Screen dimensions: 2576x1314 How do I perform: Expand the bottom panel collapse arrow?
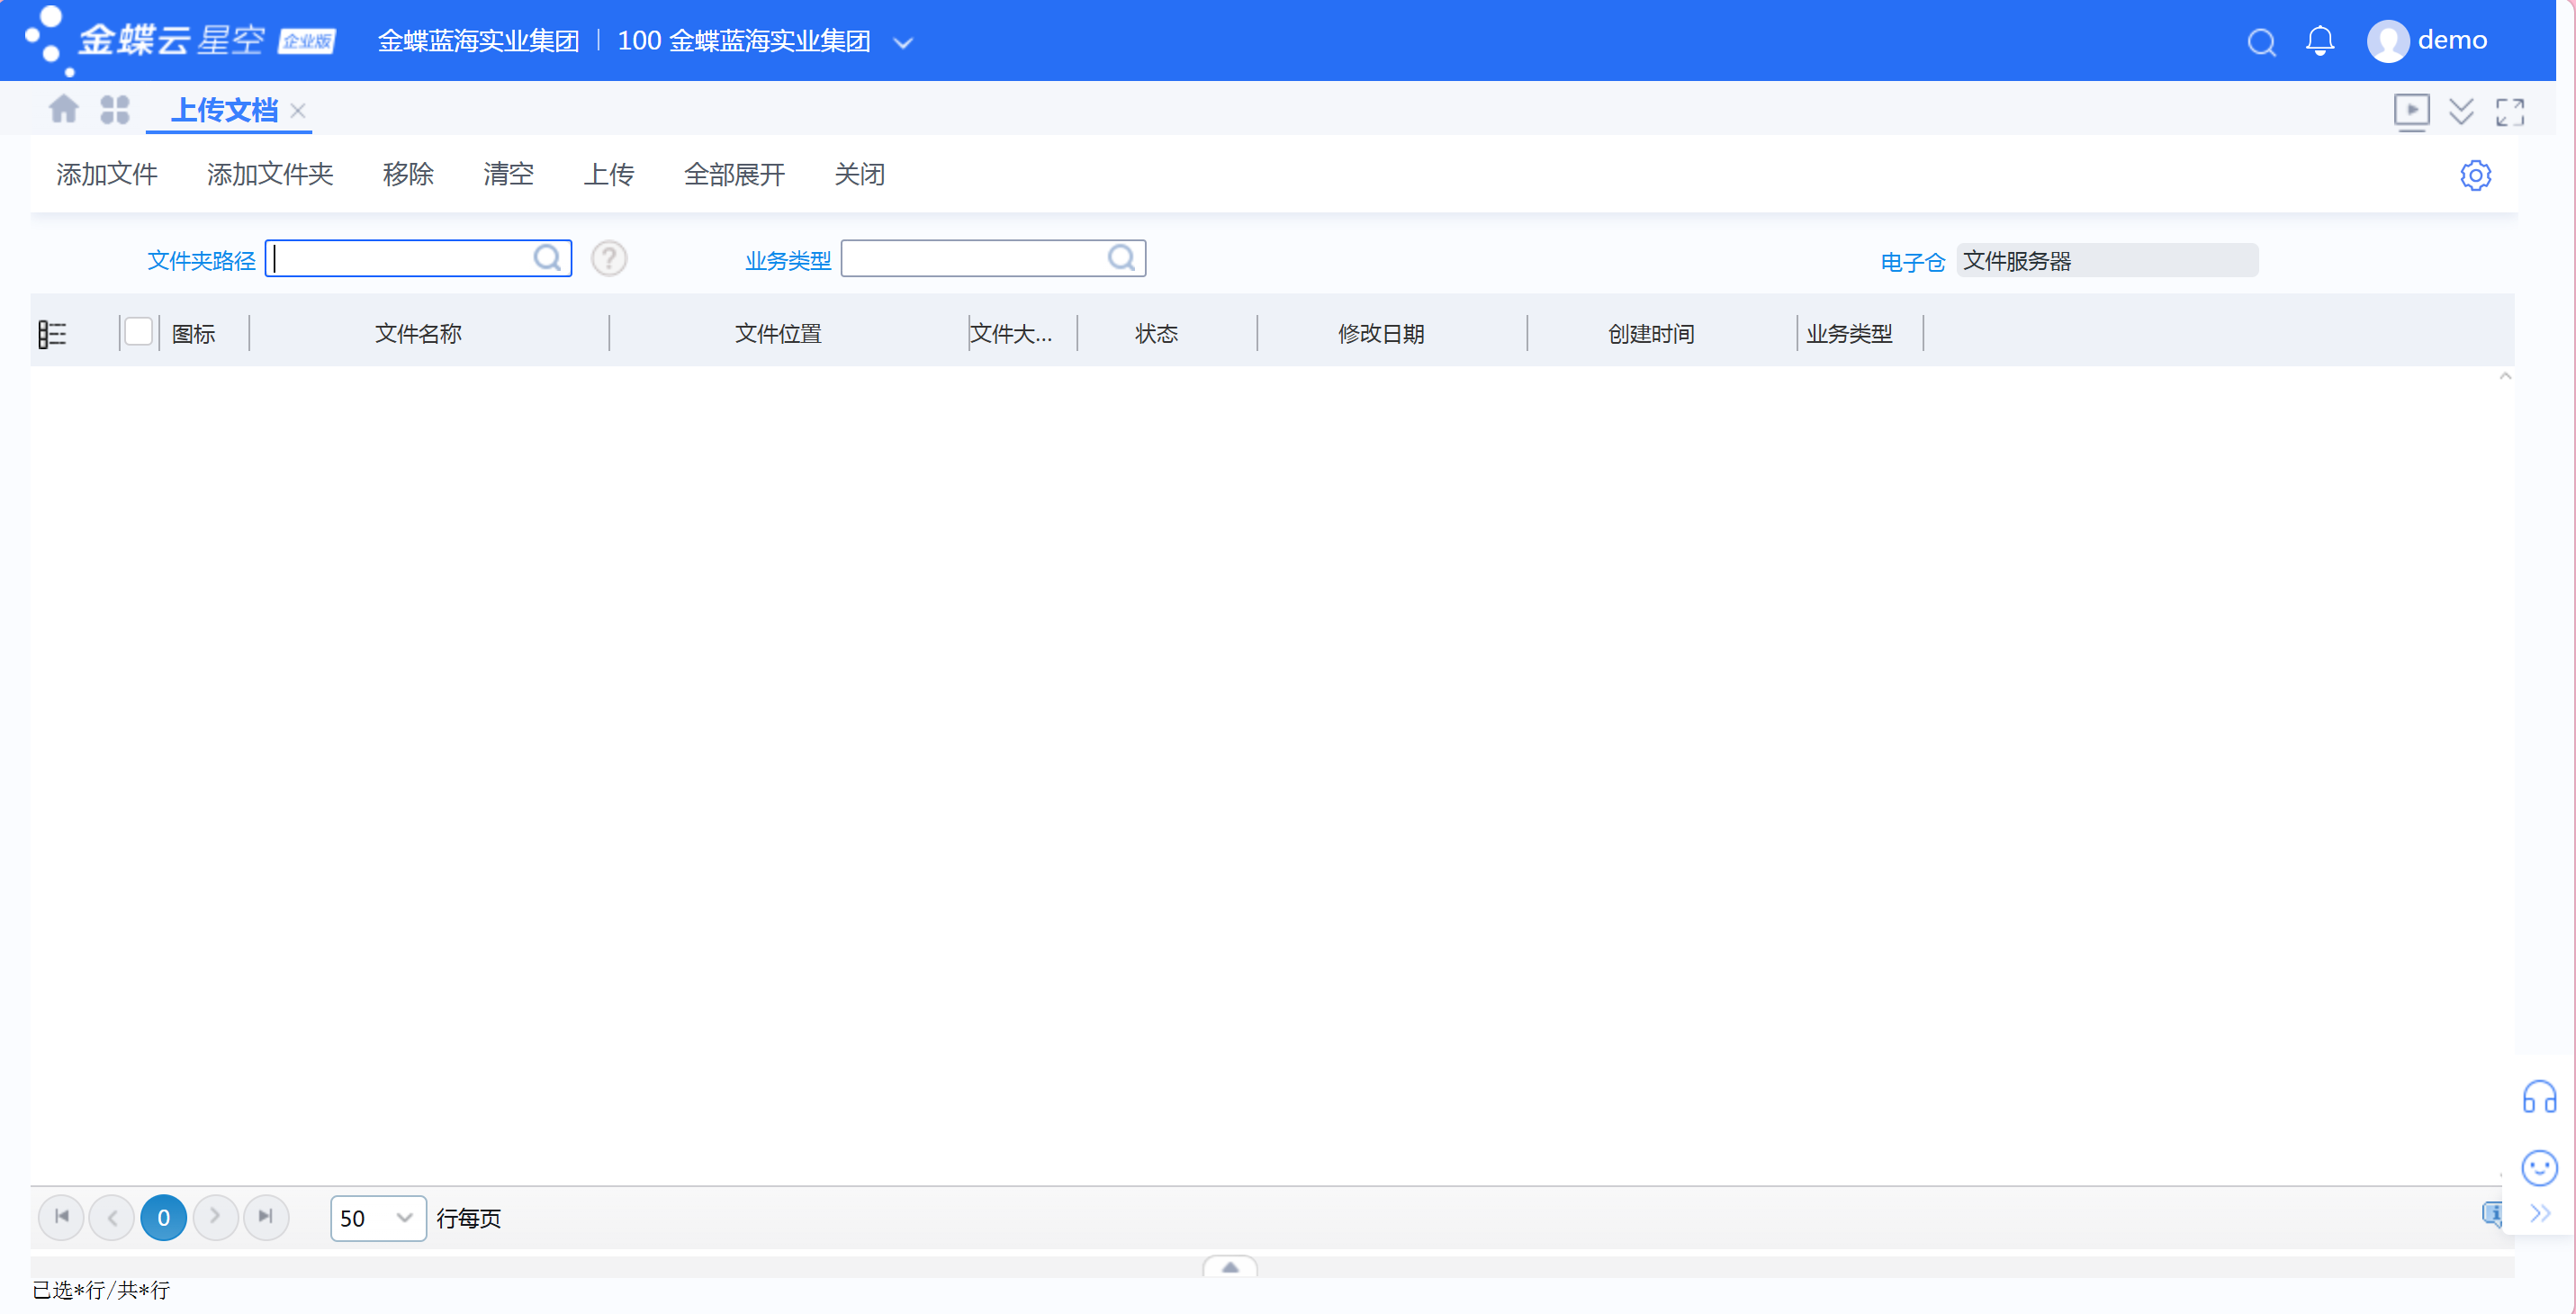pos(1230,1267)
